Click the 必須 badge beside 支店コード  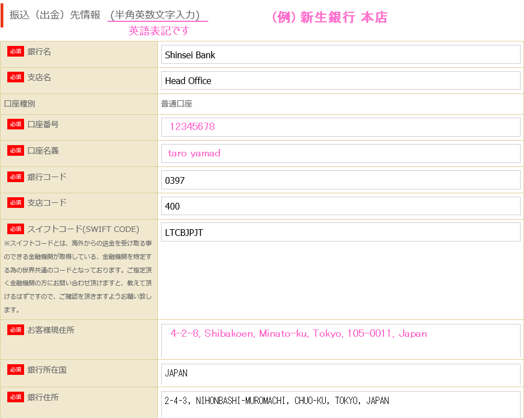(x=15, y=202)
